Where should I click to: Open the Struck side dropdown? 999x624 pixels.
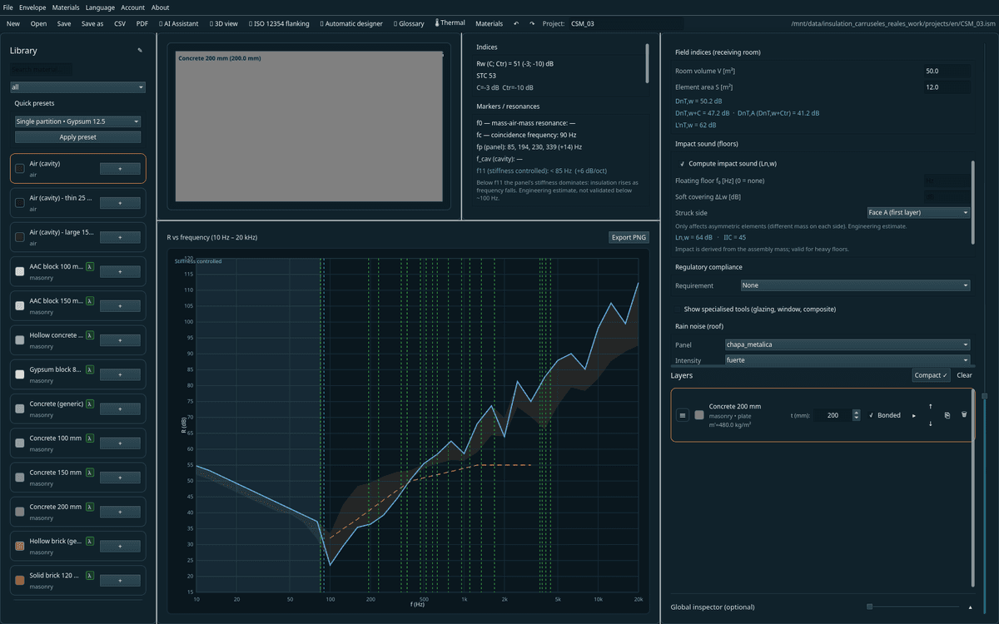(918, 213)
